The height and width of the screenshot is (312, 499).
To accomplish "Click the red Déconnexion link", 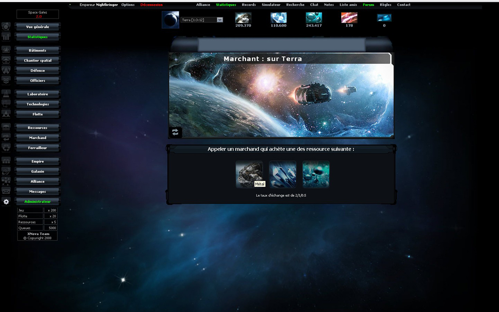I will point(151,4).
